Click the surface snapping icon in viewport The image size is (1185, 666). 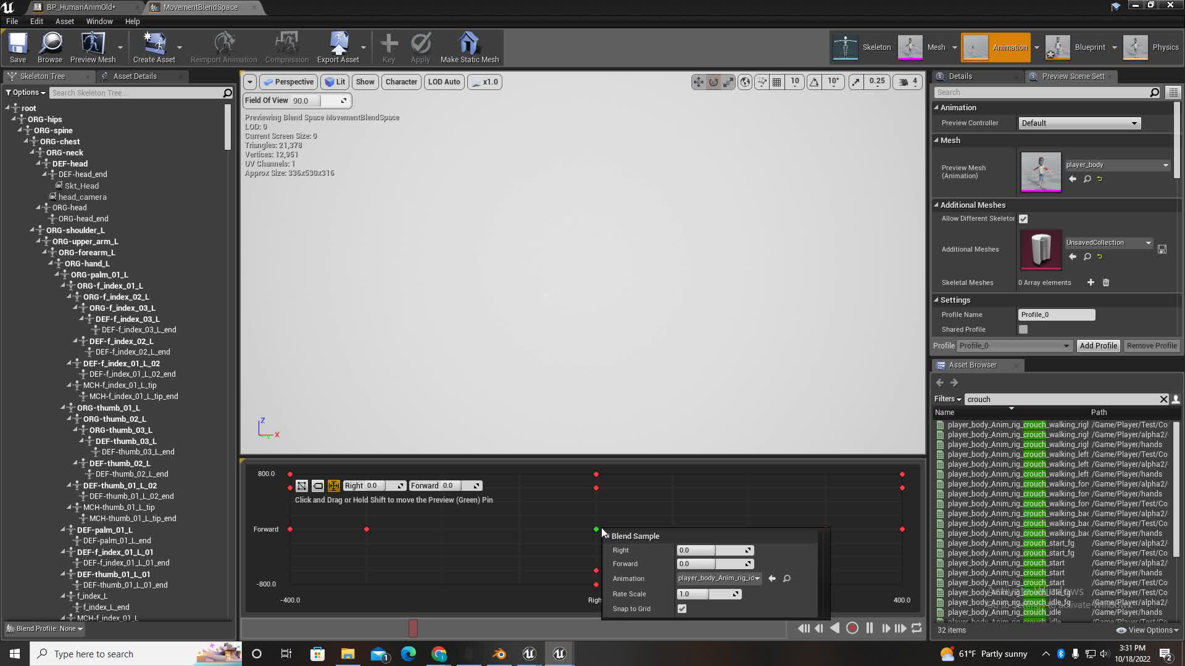[x=762, y=82]
